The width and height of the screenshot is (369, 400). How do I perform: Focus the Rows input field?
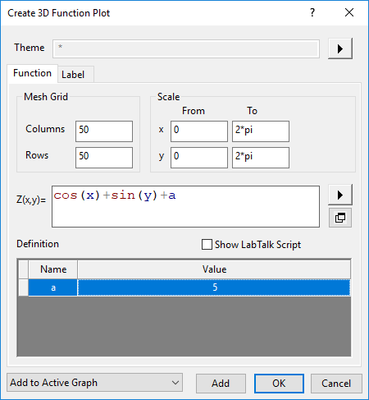pos(104,158)
